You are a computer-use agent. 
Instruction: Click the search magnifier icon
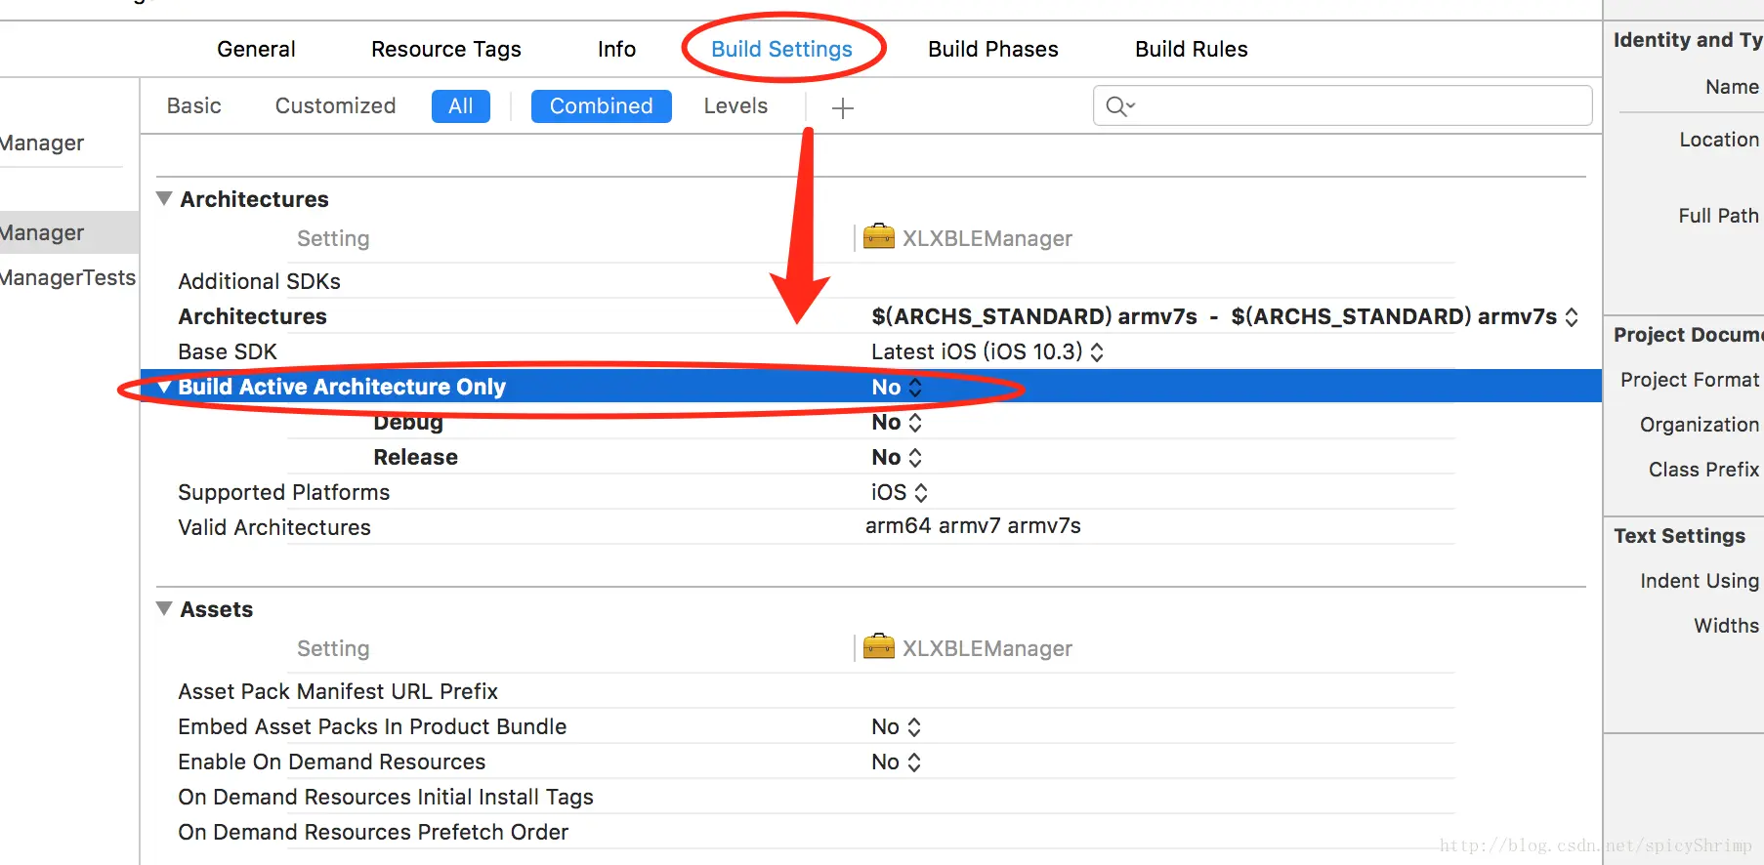pos(1117,105)
